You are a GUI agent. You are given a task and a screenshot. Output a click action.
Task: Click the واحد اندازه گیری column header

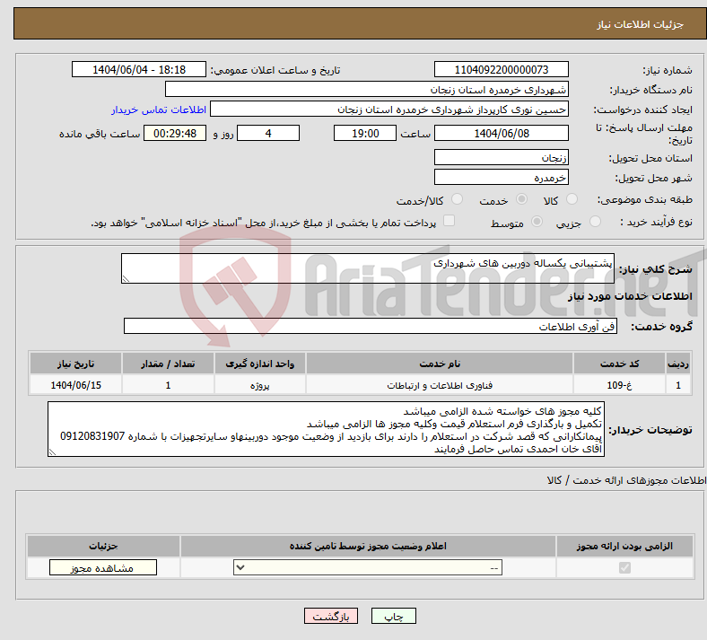coord(259,364)
